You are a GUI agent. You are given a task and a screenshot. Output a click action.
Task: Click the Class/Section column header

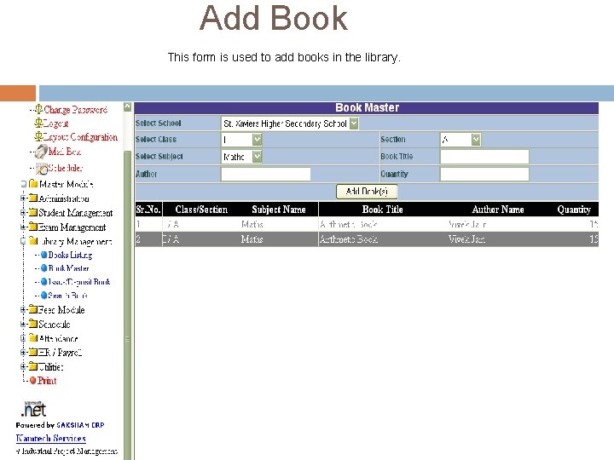(x=201, y=210)
